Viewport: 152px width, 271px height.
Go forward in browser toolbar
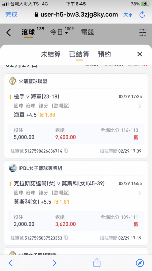54,263
